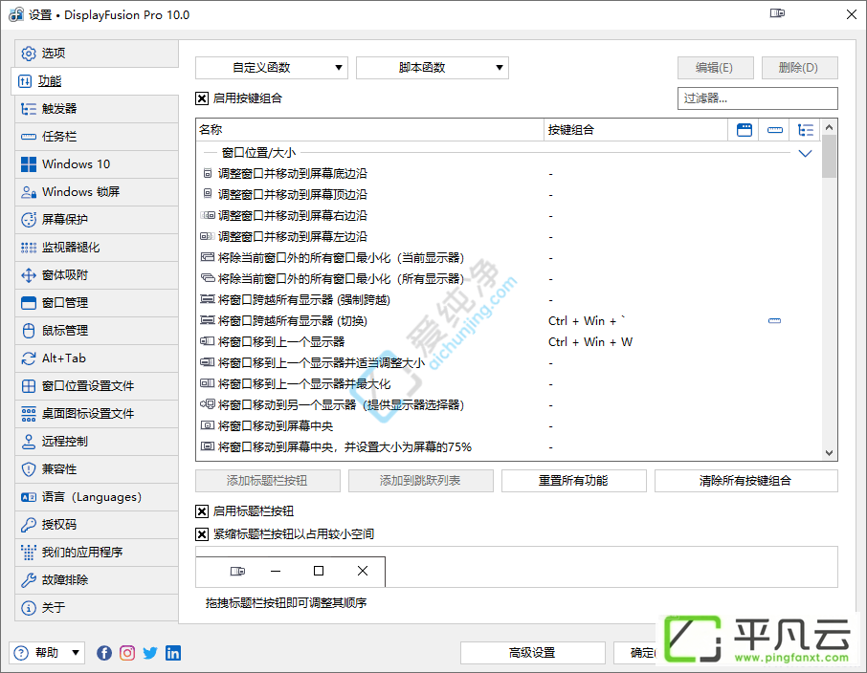Click the 桌面图标设置文件 icon
867x673 pixels.
[29, 414]
